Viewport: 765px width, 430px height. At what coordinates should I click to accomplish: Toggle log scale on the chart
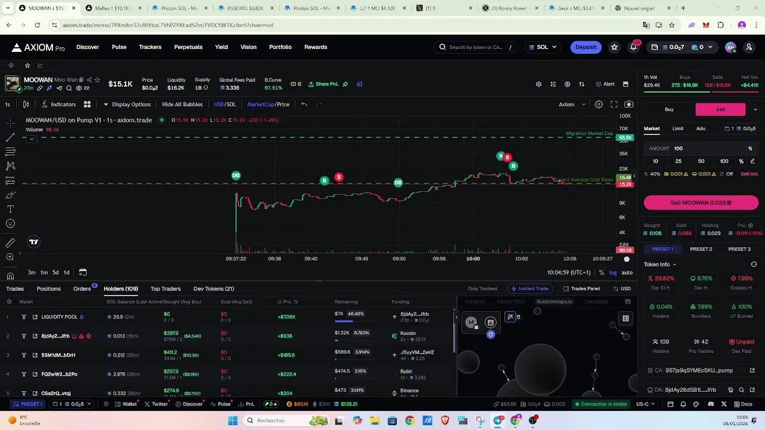(613, 273)
